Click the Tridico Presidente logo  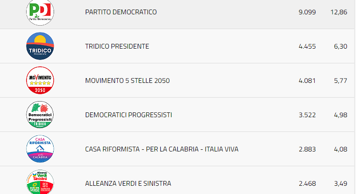pyautogui.click(x=40, y=46)
